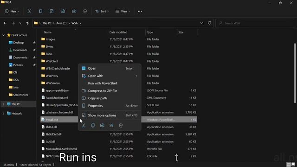Click the Cut icon in the top toolbar
The image size is (297, 167).
tap(29, 11)
